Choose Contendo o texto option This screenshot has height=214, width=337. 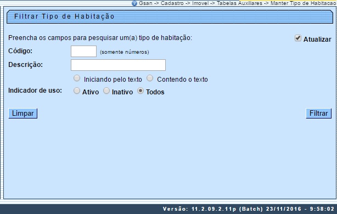(x=150, y=78)
